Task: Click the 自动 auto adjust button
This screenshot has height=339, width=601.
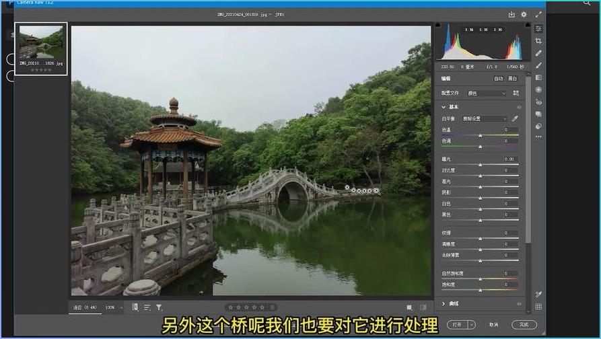Action: coord(498,79)
